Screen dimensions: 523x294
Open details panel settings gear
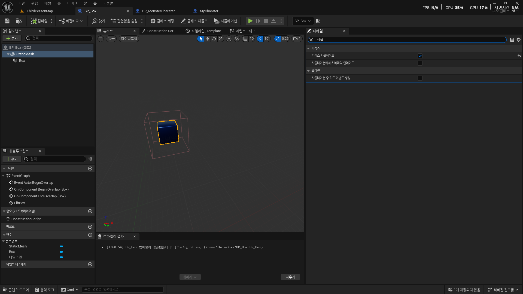pos(519,40)
